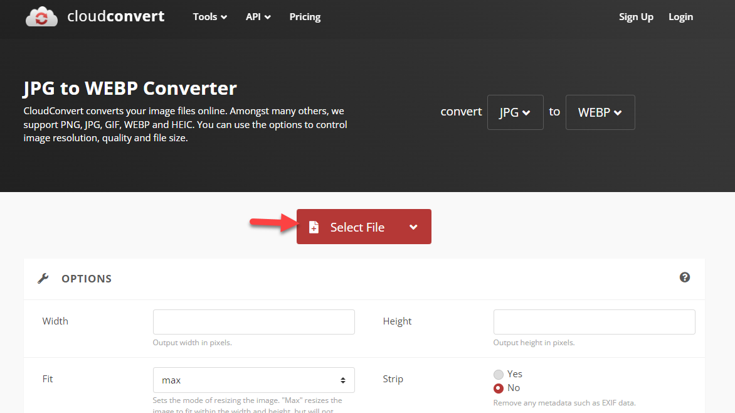Screen dimensions: 735x413
Task: Click the 'Remove any metadata such as EXIF data.' text
Action: coord(564,403)
